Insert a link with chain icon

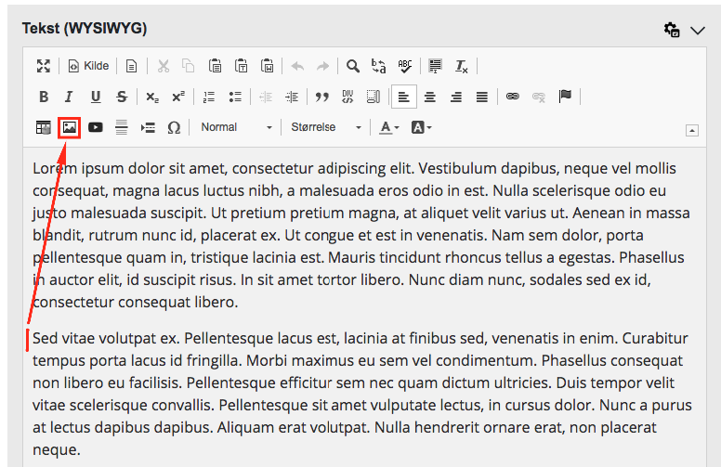tap(513, 96)
